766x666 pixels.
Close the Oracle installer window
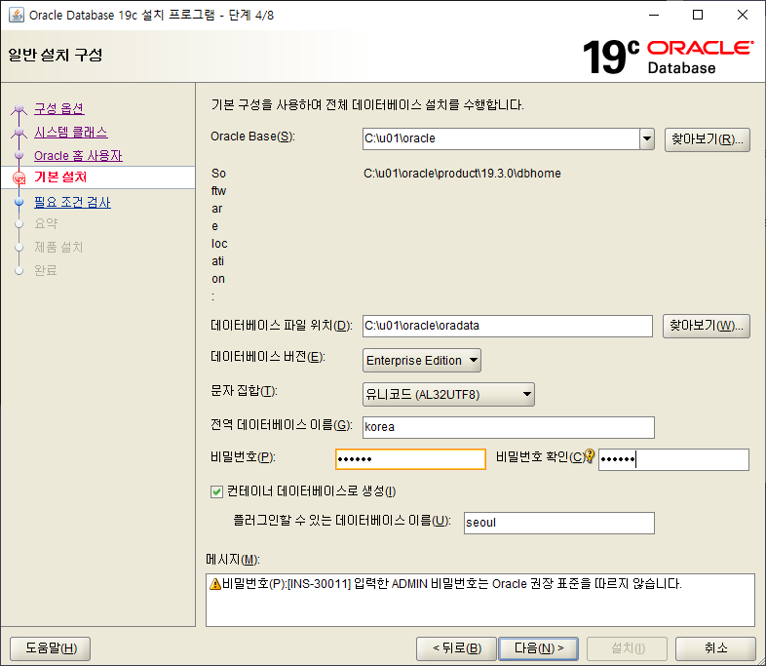[x=742, y=16]
